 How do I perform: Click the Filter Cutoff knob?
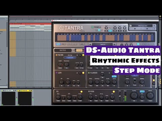point(60,64)
